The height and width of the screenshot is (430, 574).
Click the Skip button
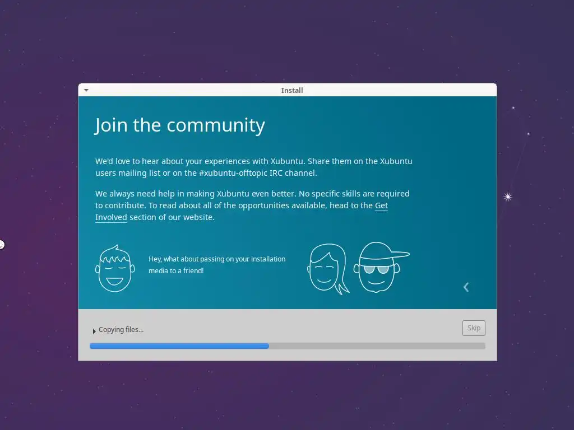(474, 328)
